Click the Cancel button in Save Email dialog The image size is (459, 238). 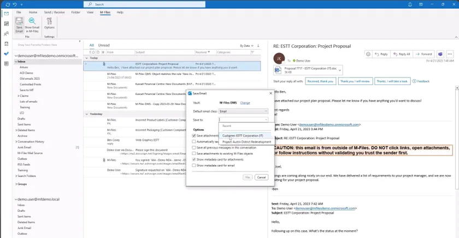tap(261, 177)
